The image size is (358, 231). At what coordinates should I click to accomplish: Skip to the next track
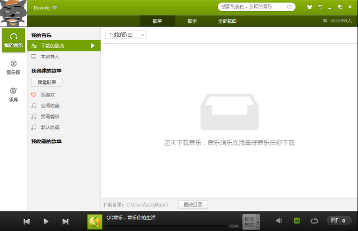pyautogui.click(x=65, y=222)
